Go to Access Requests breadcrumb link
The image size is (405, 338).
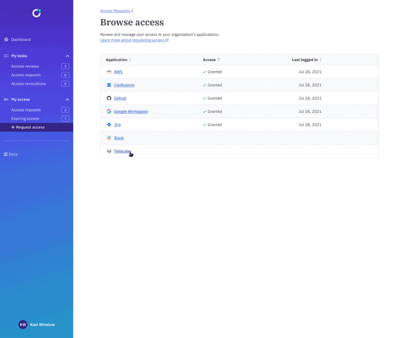[x=115, y=11]
